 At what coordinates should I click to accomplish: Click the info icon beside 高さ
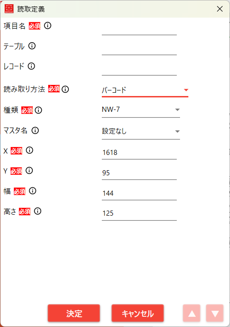37,211
